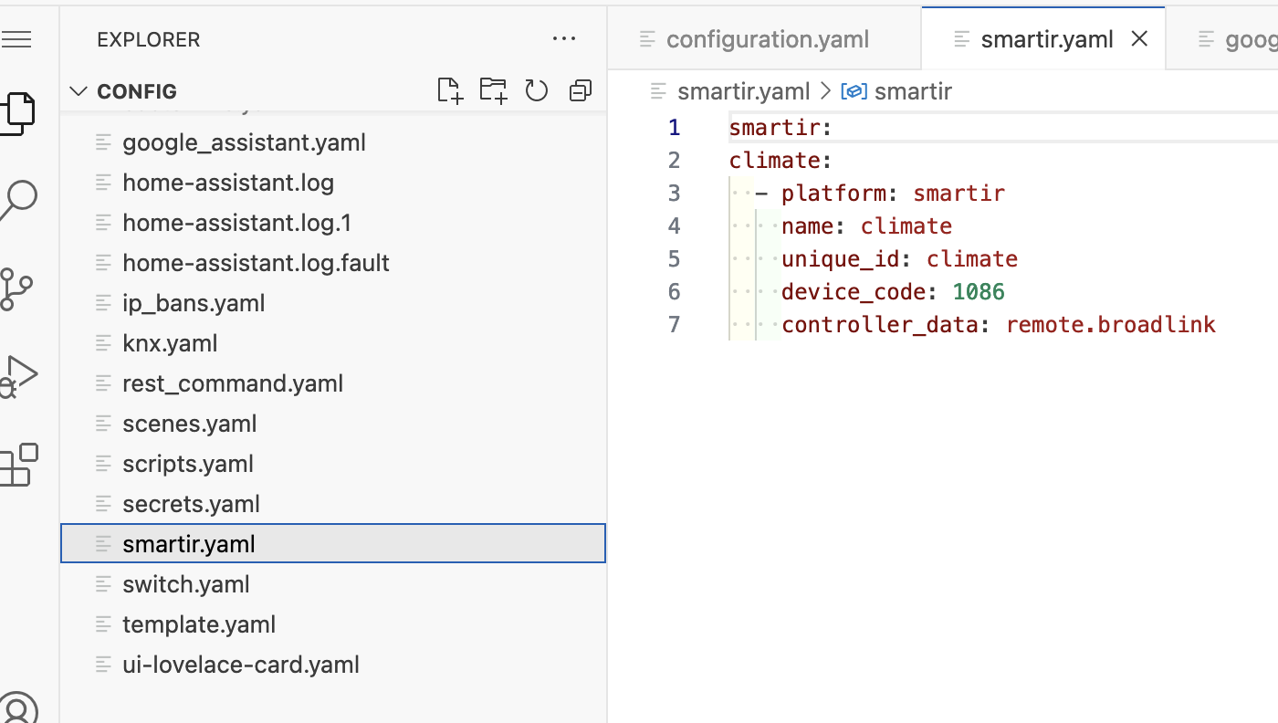Open the hamburger application menu
The width and height of the screenshot is (1278, 723).
click(x=16, y=39)
